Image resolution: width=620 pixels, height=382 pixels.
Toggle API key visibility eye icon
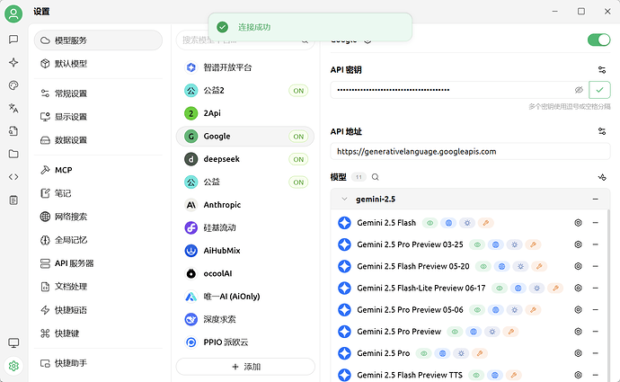[x=579, y=90]
